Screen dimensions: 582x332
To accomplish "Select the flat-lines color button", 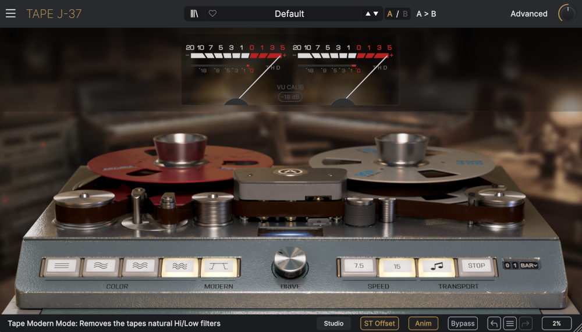I will 62,267.
